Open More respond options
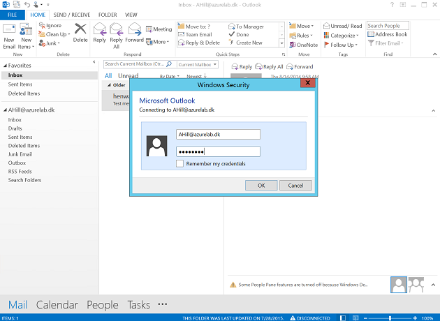Screen dimensions: 440x321 (x=157, y=42)
